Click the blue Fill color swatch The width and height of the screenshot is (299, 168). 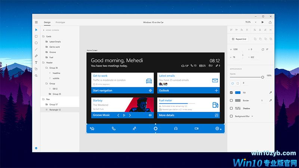coord(238,92)
